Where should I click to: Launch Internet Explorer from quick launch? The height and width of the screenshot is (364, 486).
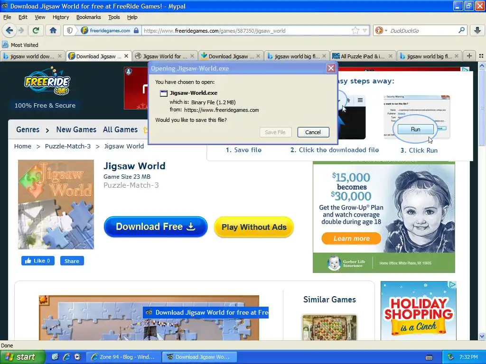tap(66, 357)
